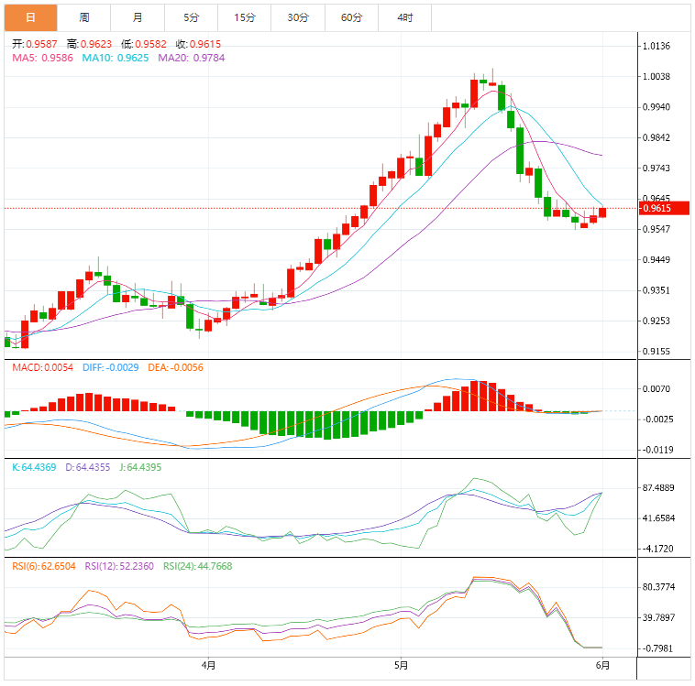This screenshot has width=695, height=686.
Task: Click the MA20 legend label
Action: click(191, 58)
